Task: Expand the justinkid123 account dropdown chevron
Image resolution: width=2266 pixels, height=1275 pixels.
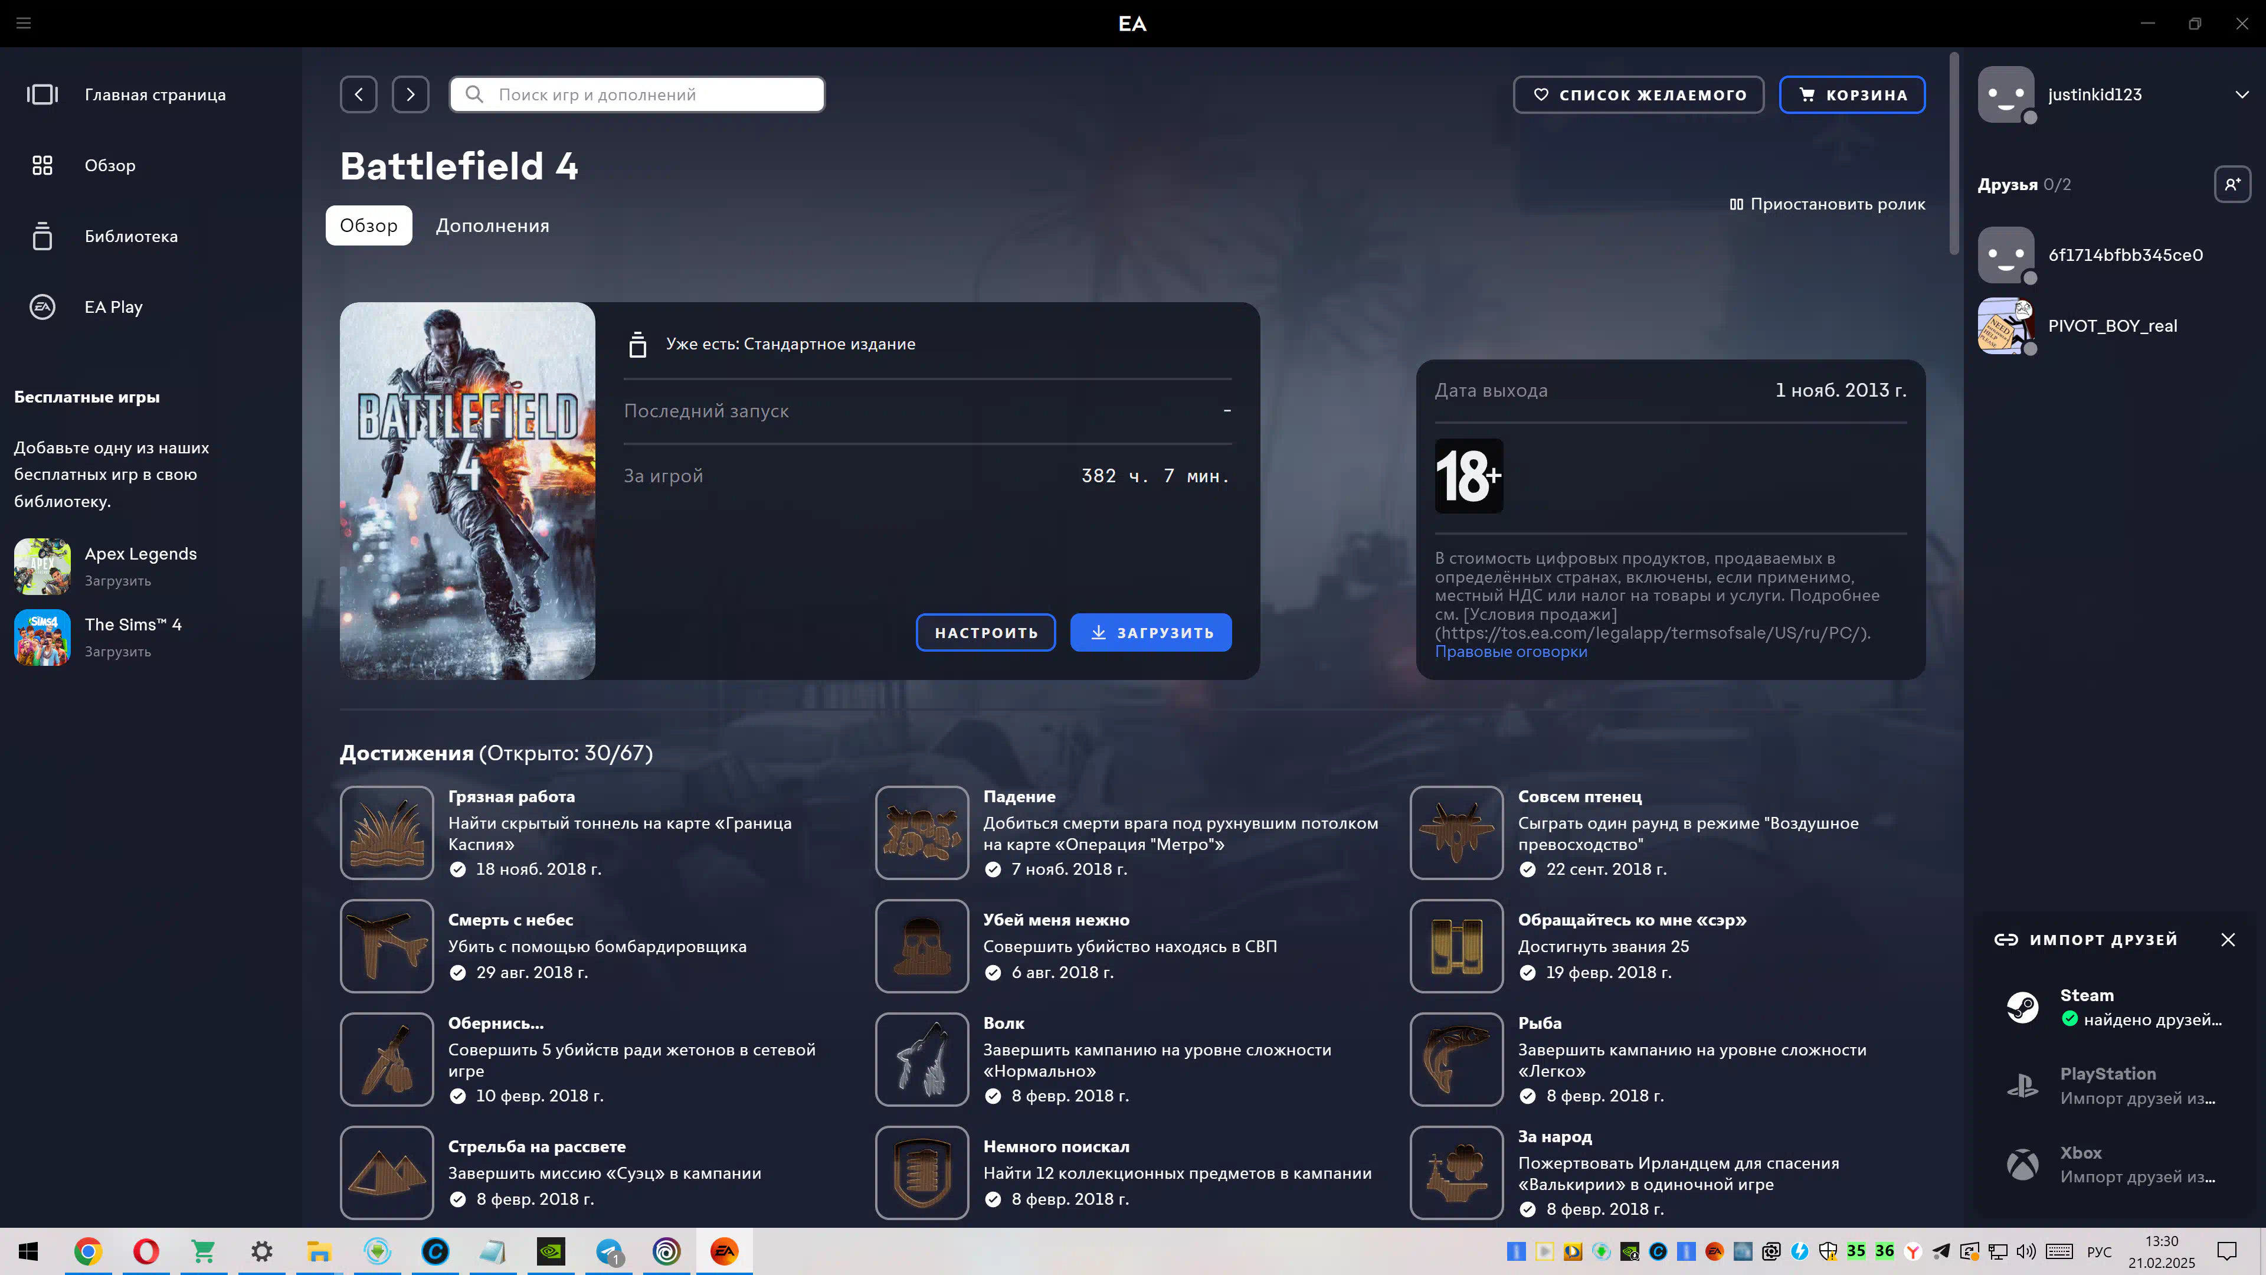Action: (x=2242, y=94)
